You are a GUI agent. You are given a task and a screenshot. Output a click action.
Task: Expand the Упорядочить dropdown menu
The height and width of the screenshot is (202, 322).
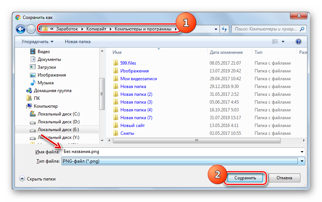pyautogui.click(x=37, y=42)
